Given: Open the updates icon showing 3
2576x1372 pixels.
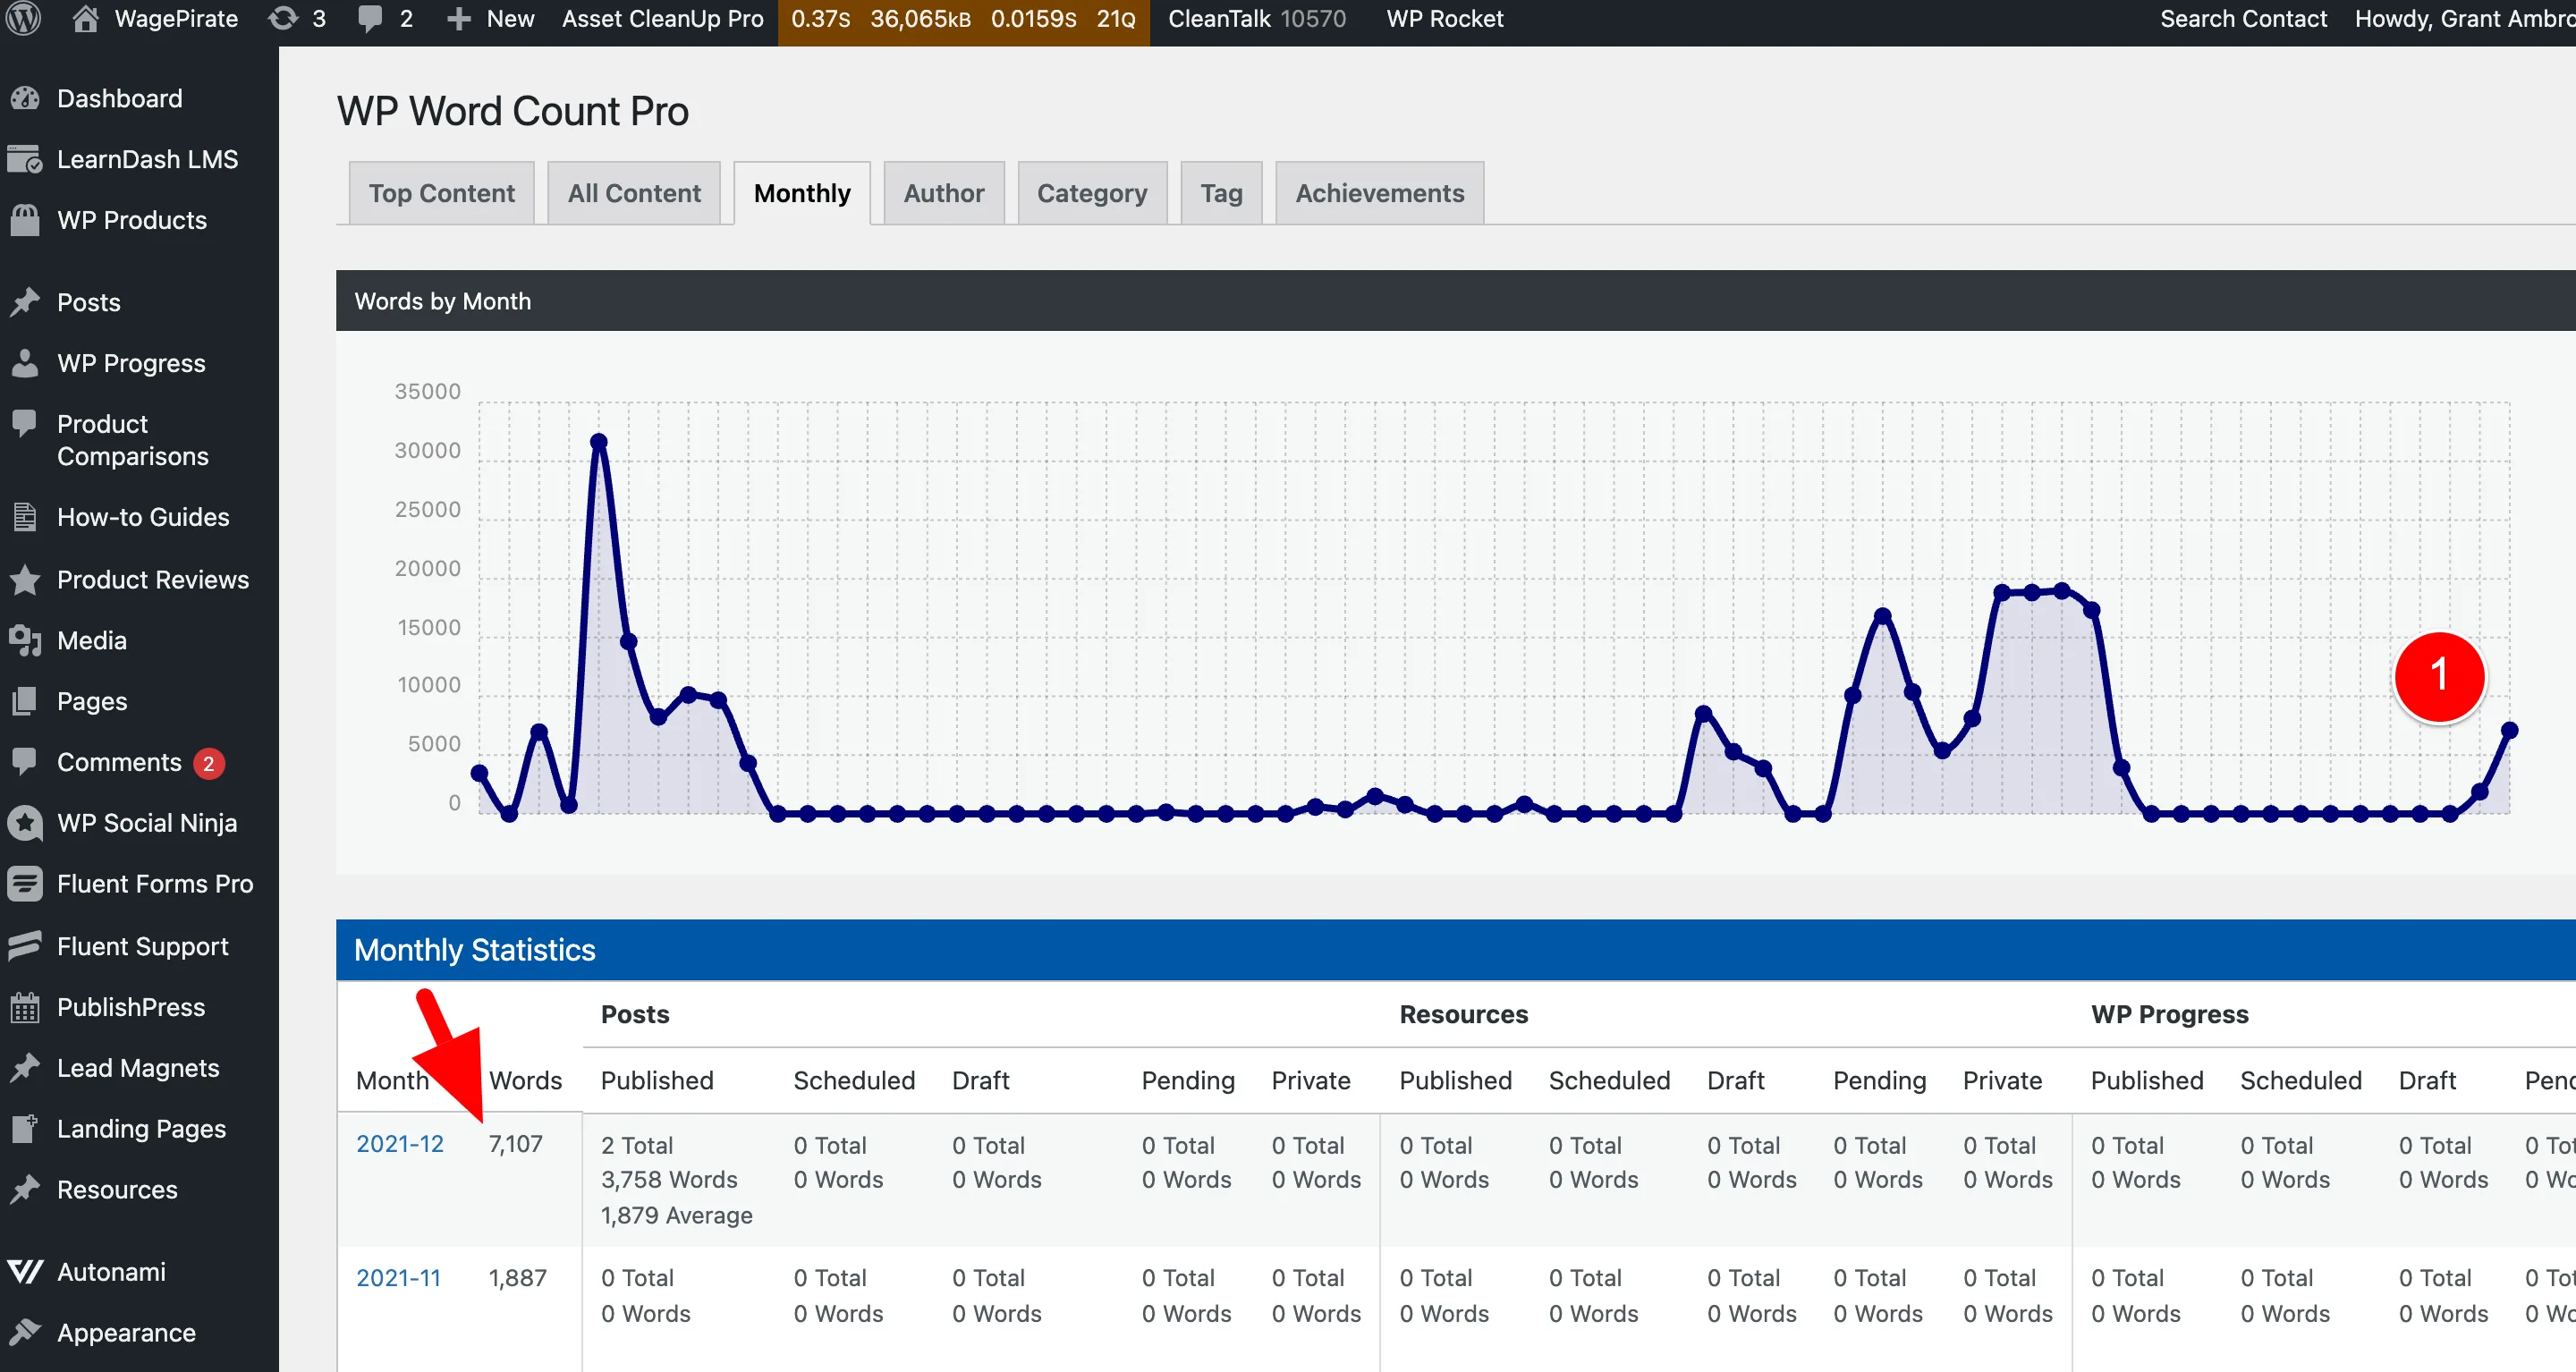Looking at the screenshot, I should click(283, 19).
